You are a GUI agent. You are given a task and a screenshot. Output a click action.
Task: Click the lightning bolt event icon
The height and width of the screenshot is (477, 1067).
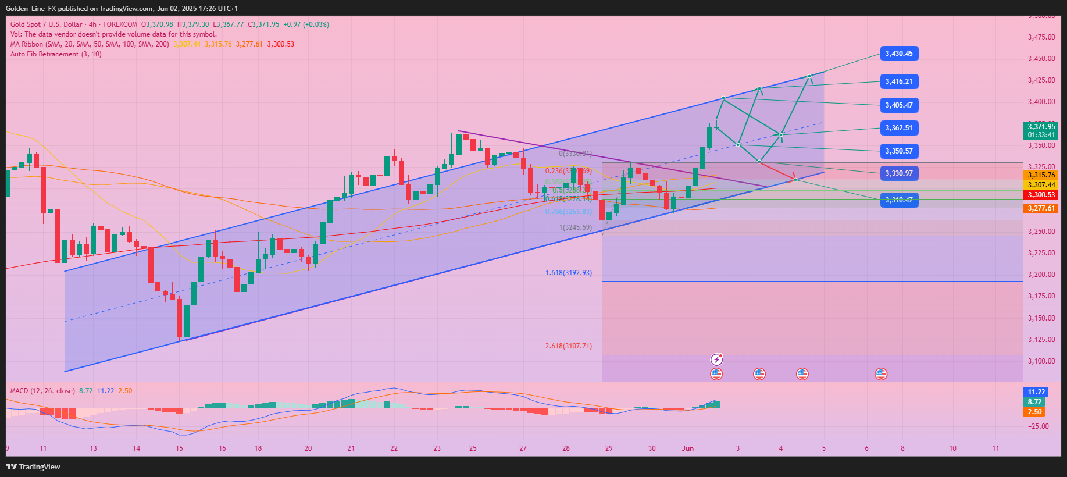point(716,359)
